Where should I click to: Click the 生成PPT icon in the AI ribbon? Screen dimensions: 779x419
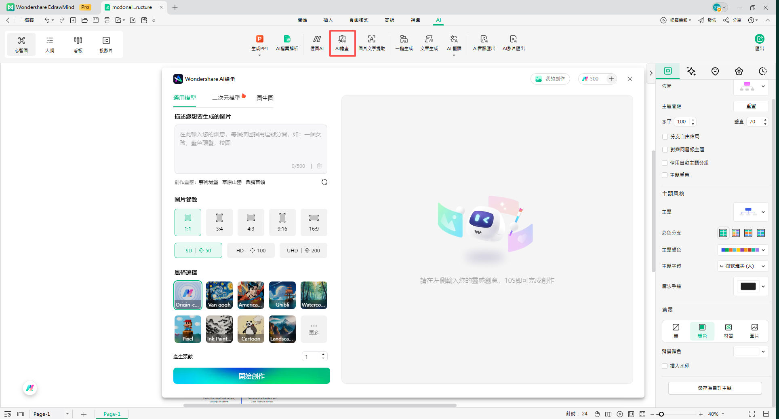pos(259,40)
